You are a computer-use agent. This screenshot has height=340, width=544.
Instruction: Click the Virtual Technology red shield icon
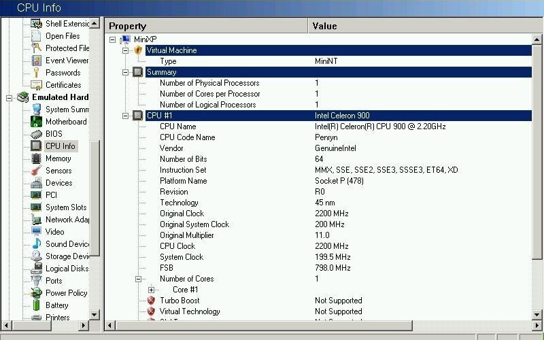151,311
